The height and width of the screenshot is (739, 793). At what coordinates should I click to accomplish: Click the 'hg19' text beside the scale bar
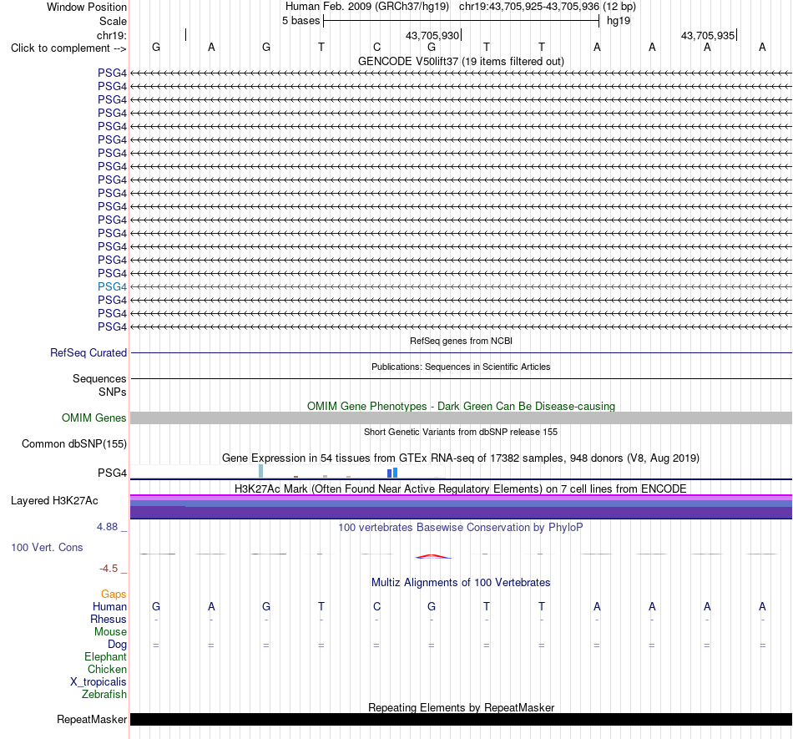(619, 21)
